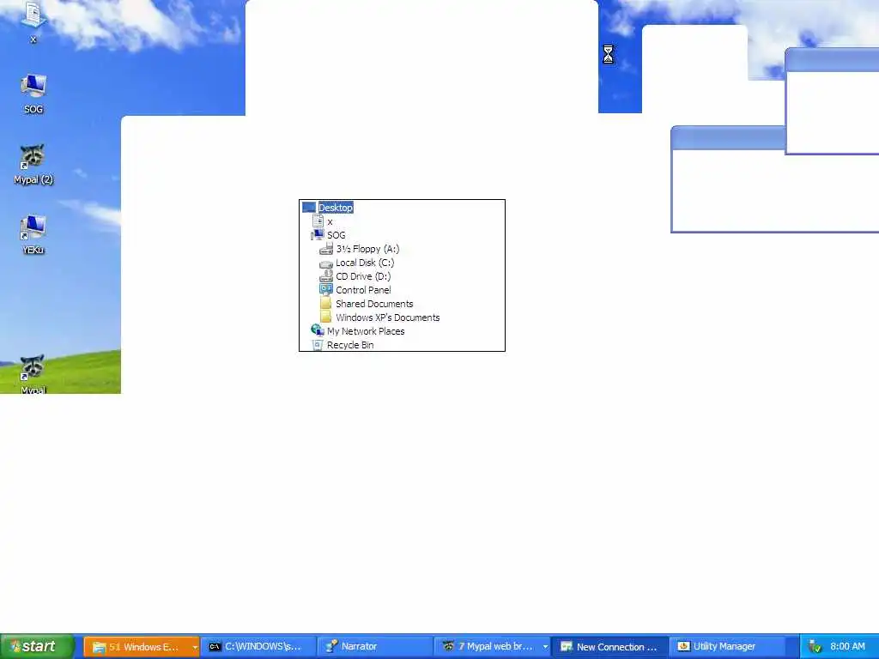Select the Mypal (2) raccoon shortcut
The width and height of the screenshot is (879, 659).
pyautogui.click(x=33, y=164)
